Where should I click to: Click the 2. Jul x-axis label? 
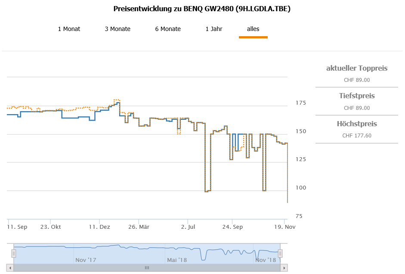coord(188,226)
